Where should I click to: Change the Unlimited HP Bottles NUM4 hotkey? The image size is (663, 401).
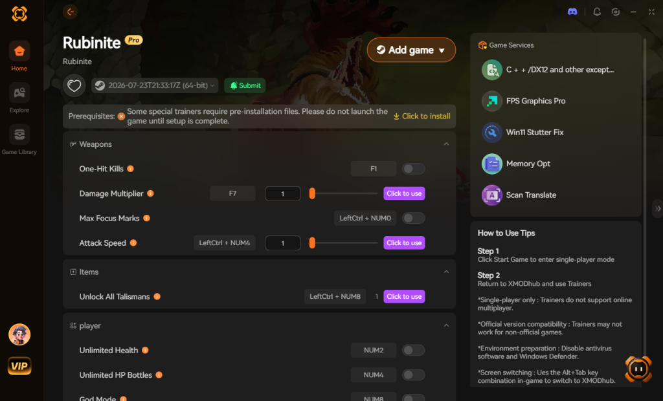pos(374,374)
